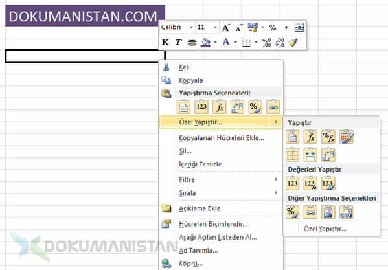Click the Format Painter brush icon
The width and height of the screenshot is (388, 270).
[x=293, y=42]
